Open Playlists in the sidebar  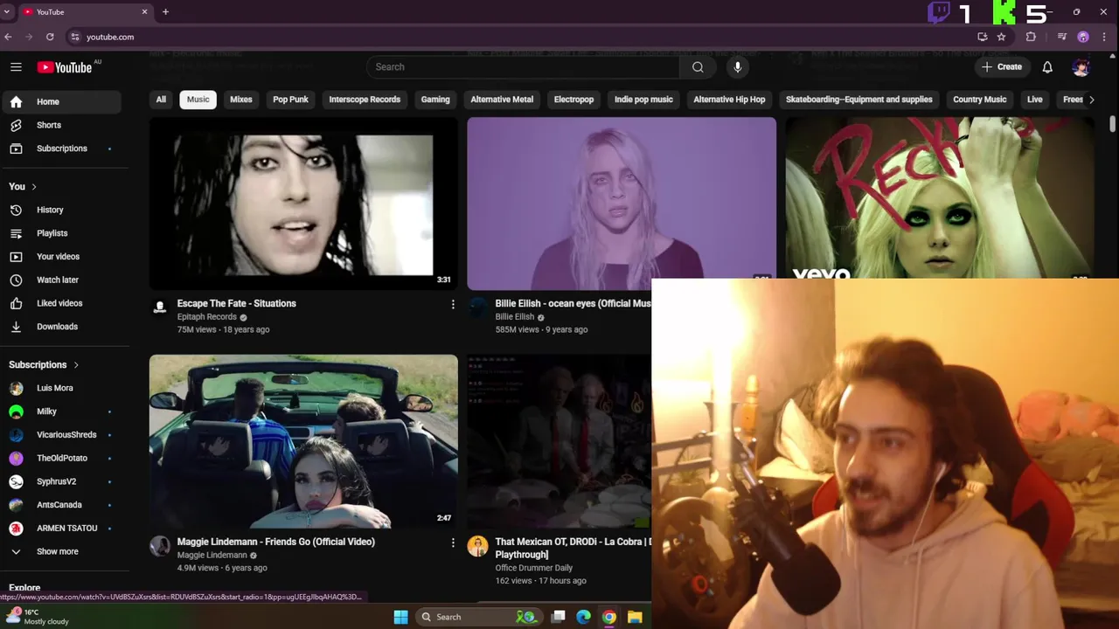point(61,233)
